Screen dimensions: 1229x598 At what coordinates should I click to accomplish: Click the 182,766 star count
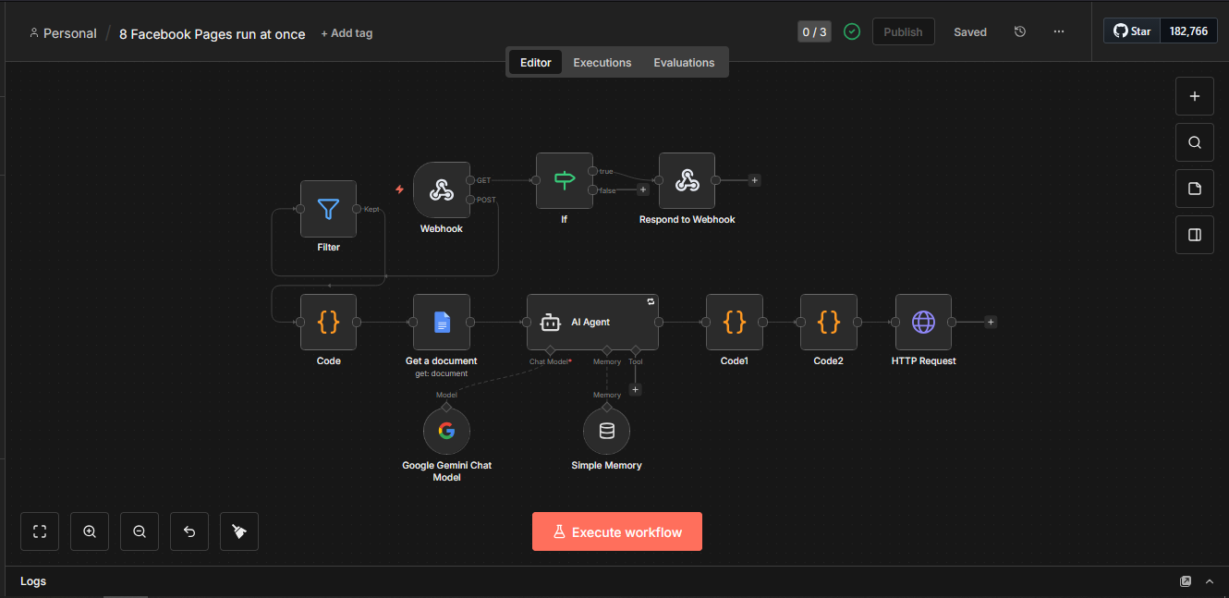coord(1188,31)
